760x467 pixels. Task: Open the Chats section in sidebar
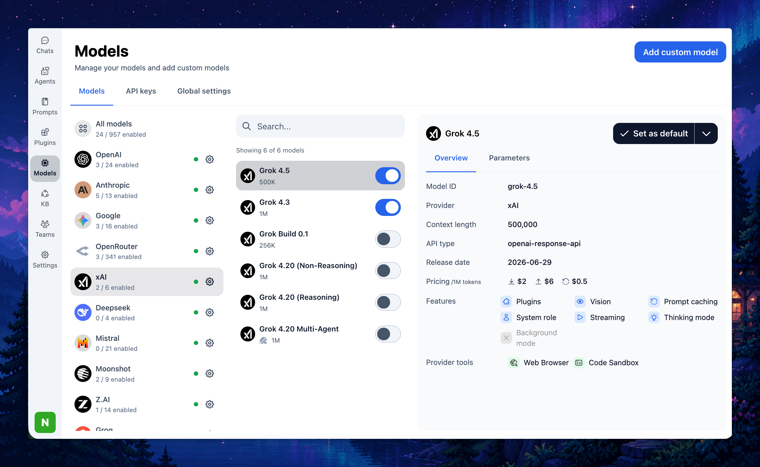(x=45, y=45)
